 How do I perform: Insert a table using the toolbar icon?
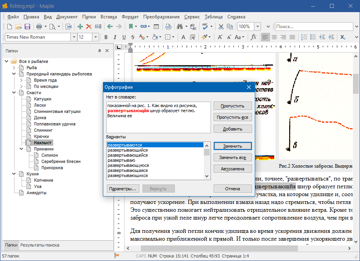point(156,27)
